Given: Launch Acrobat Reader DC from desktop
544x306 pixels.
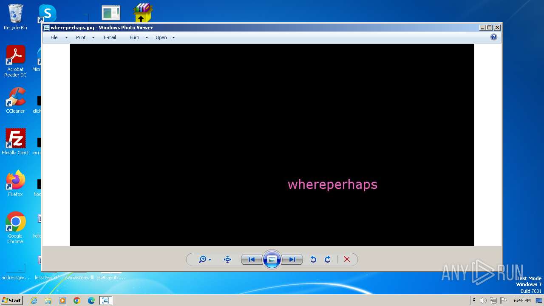Looking at the screenshot, I should 15,61.
